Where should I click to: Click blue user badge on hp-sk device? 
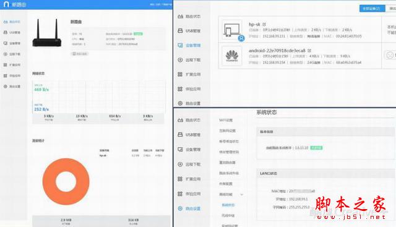[241, 38]
